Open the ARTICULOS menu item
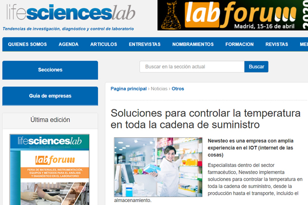The width and height of the screenshot is (308, 205). [x=104, y=44]
